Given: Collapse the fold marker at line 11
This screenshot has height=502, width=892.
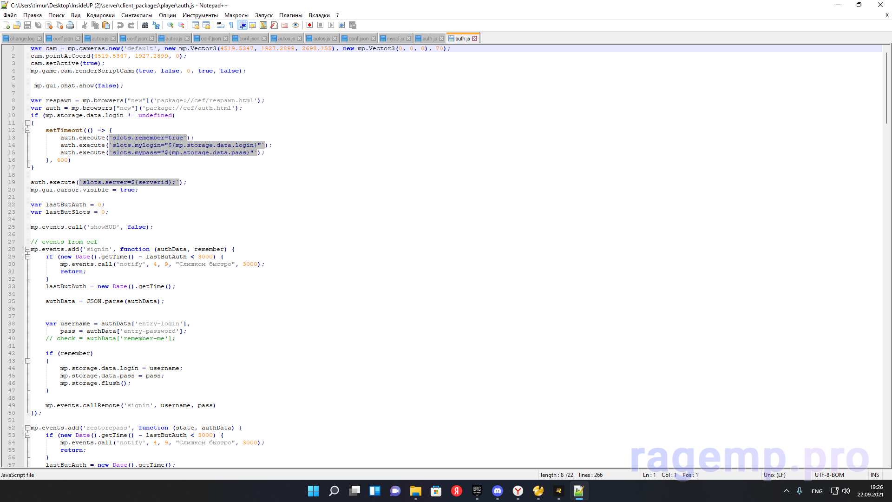Looking at the screenshot, I should coord(27,123).
